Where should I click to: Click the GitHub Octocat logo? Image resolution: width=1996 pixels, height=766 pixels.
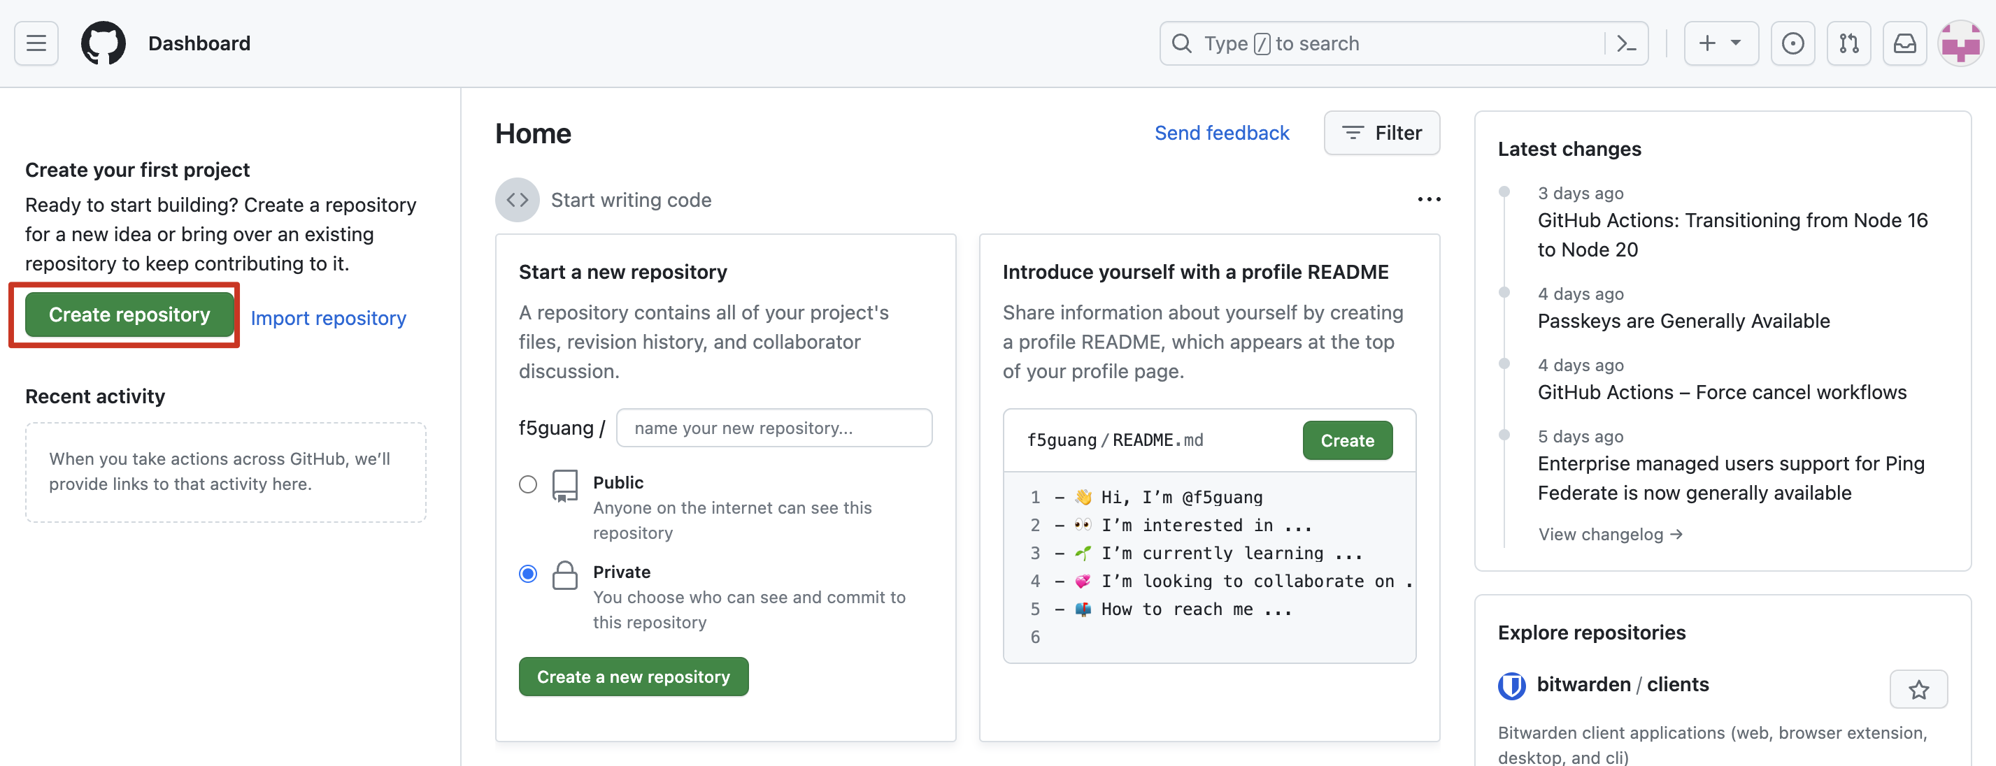(x=103, y=43)
